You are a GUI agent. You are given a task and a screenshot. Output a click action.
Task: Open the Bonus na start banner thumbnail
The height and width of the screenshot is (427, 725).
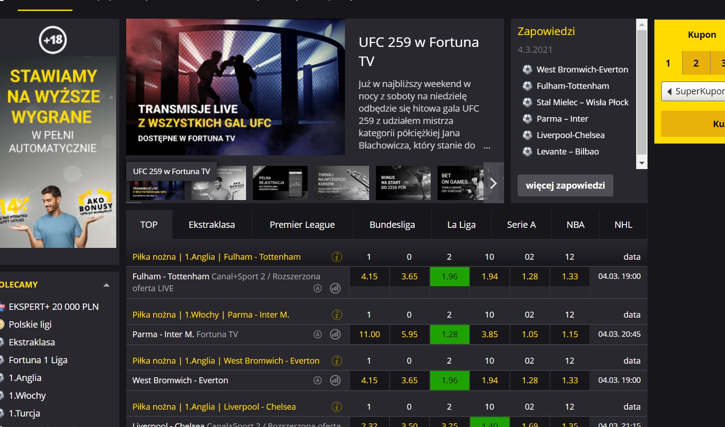tap(403, 183)
